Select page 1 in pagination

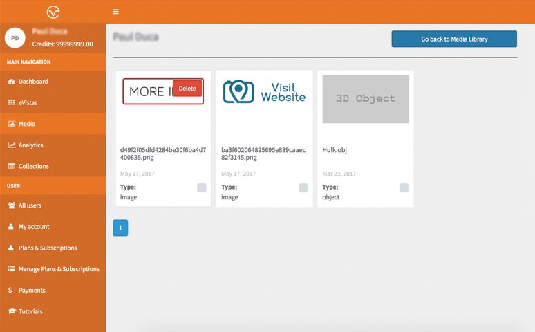pos(120,228)
